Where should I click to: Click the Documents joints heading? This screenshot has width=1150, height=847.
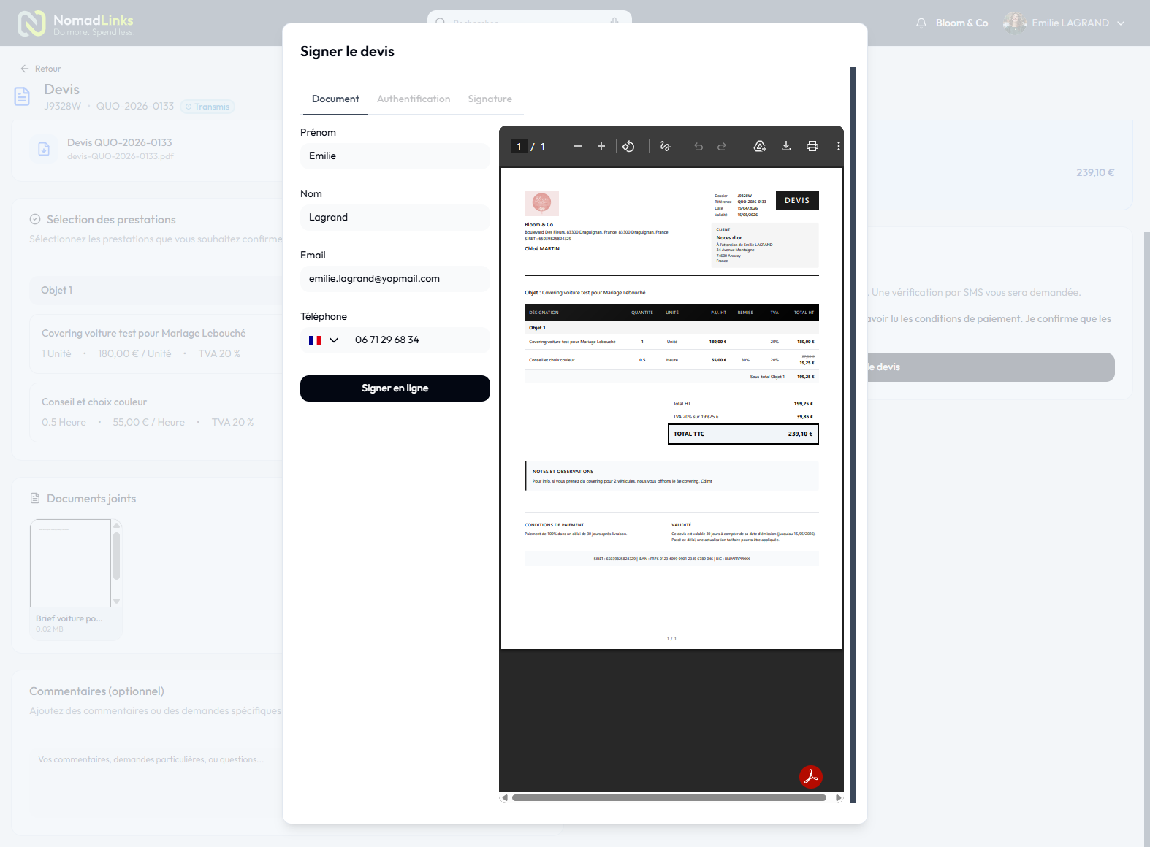coord(91,499)
